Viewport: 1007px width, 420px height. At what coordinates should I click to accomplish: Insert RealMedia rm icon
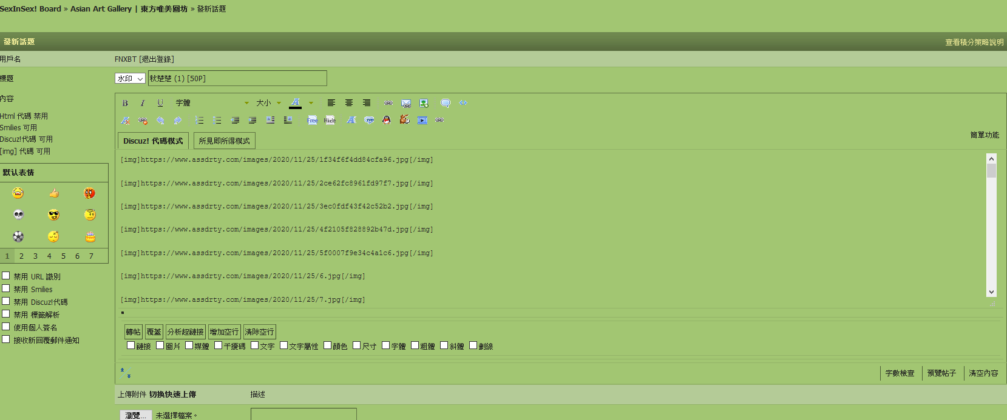(x=369, y=120)
